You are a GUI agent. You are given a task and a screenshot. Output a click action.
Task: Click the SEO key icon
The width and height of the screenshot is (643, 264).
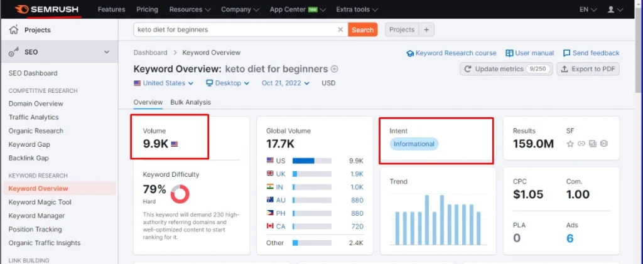(x=14, y=52)
